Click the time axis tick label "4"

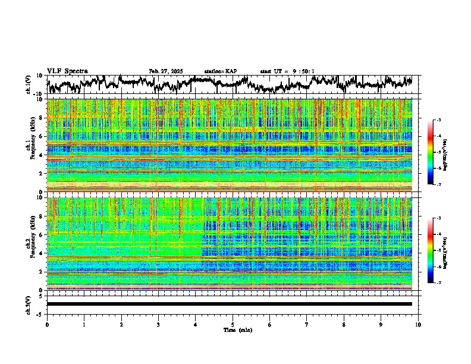[196, 325]
